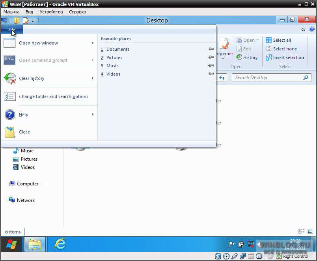Click the VirtualBox optical disk status icon
317x261 pixels.
pos(226,256)
